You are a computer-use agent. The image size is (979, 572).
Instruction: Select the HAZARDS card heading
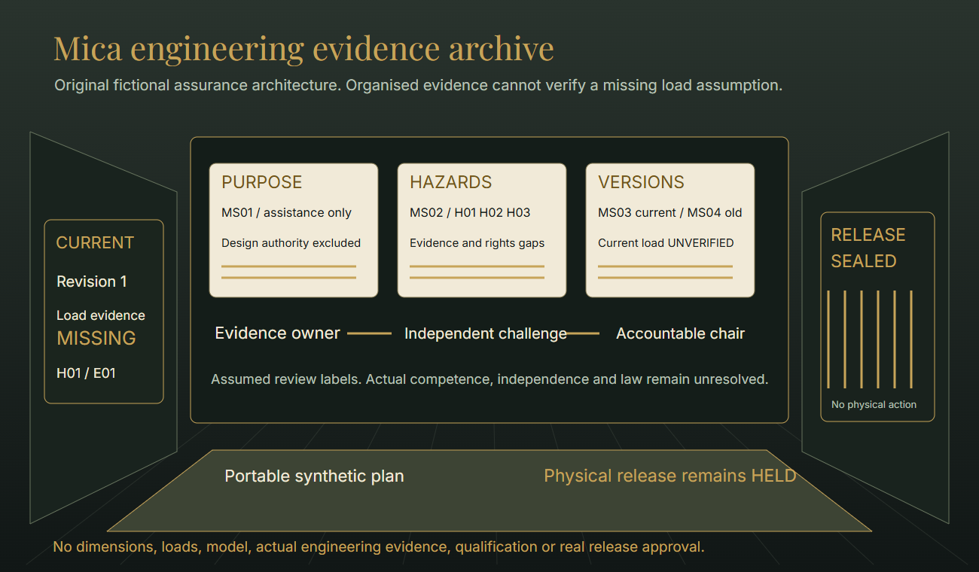click(x=450, y=182)
